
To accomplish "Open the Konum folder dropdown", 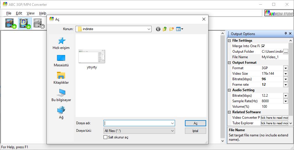I will [149, 29].
